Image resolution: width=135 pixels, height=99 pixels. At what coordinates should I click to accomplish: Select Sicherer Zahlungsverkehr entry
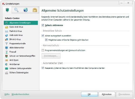coord(21,69)
